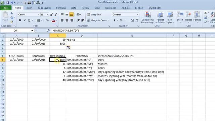Click the Save icon in quick access toolbar
215x121 pixels.
(7, 3)
